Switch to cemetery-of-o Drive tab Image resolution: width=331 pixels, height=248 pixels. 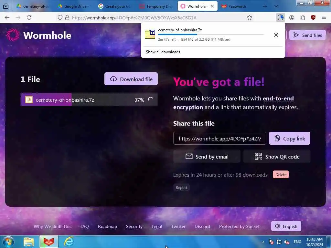pyautogui.click(x=33, y=6)
